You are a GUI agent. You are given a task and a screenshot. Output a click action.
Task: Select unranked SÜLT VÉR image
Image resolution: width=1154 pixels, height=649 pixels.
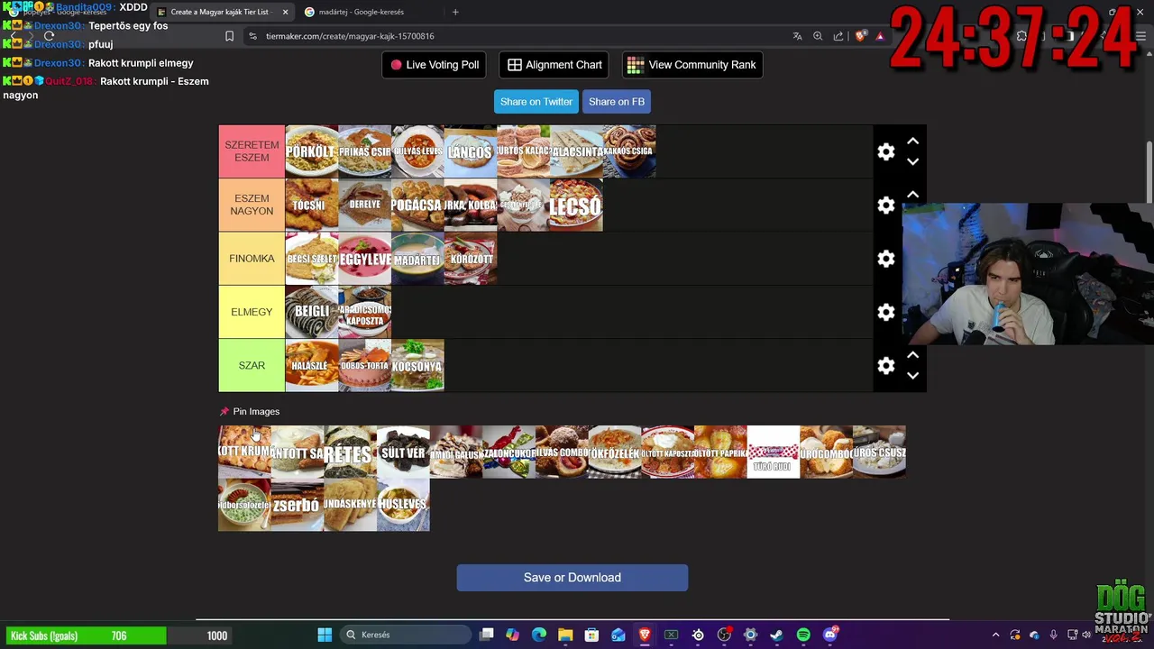(x=403, y=452)
